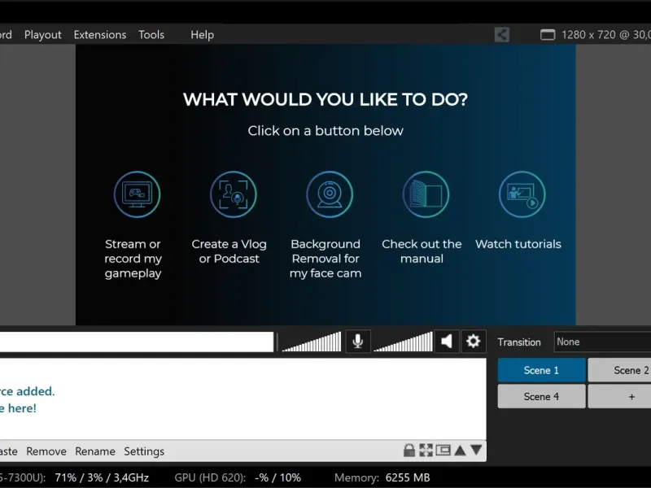Click the white scene name input bar
The width and height of the screenshot is (651, 488).
click(x=137, y=342)
